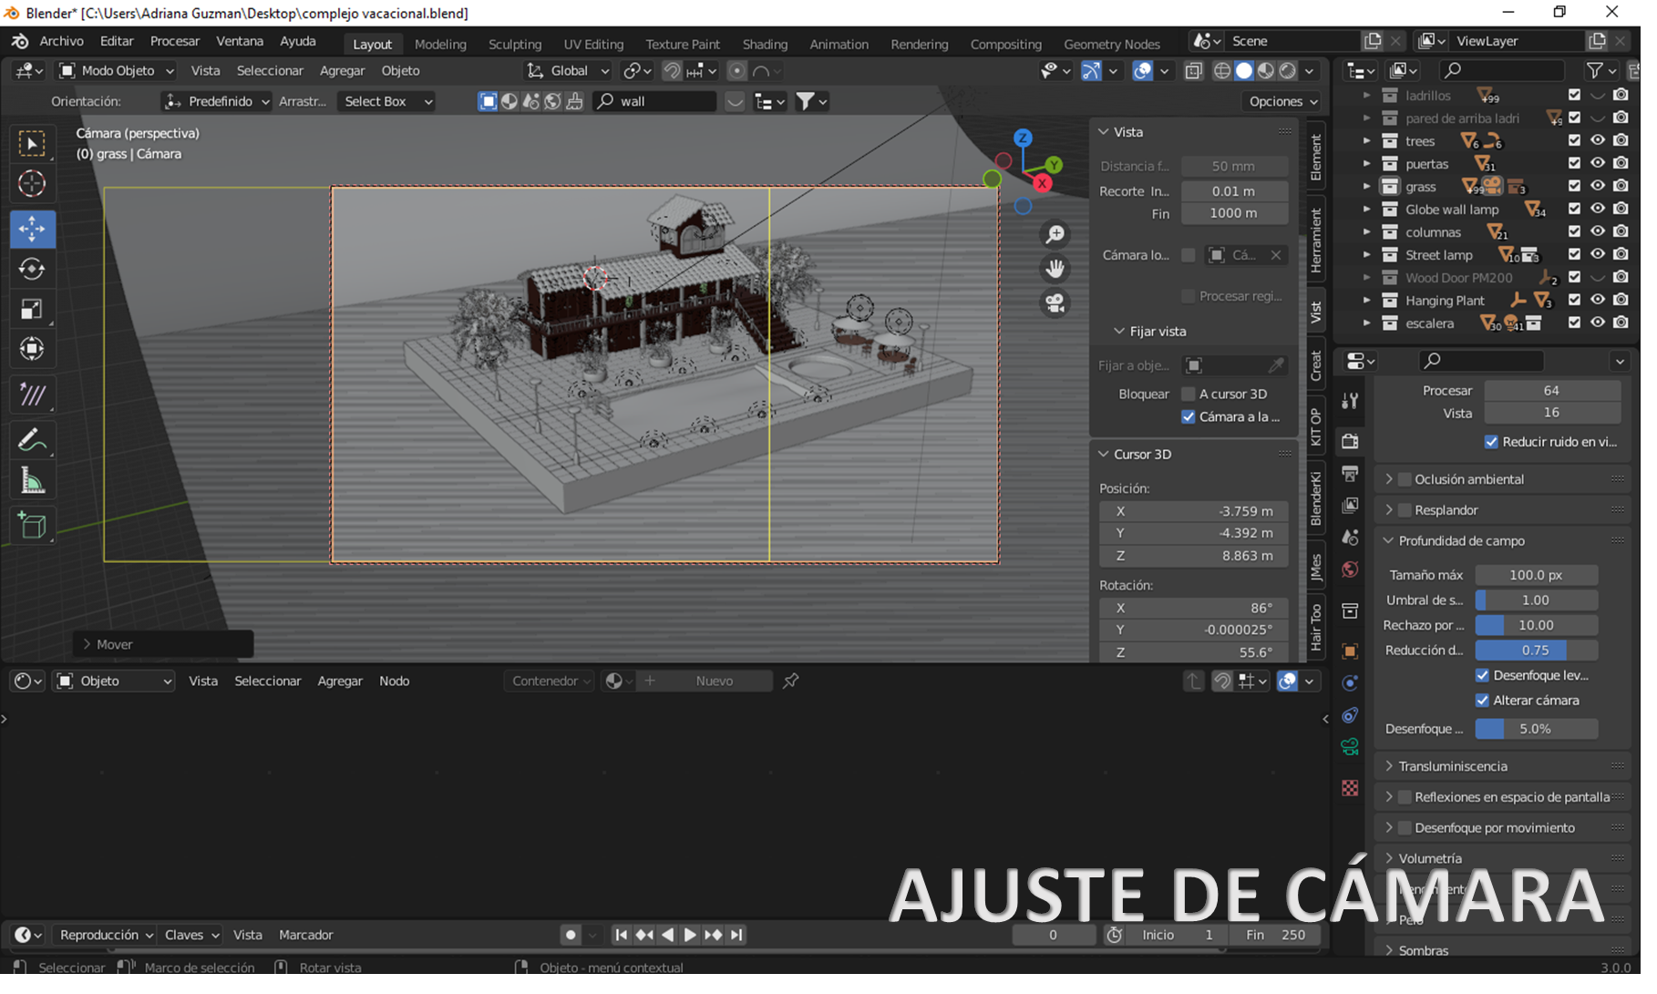
Task: Open the Archivo menu
Action: (x=62, y=41)
